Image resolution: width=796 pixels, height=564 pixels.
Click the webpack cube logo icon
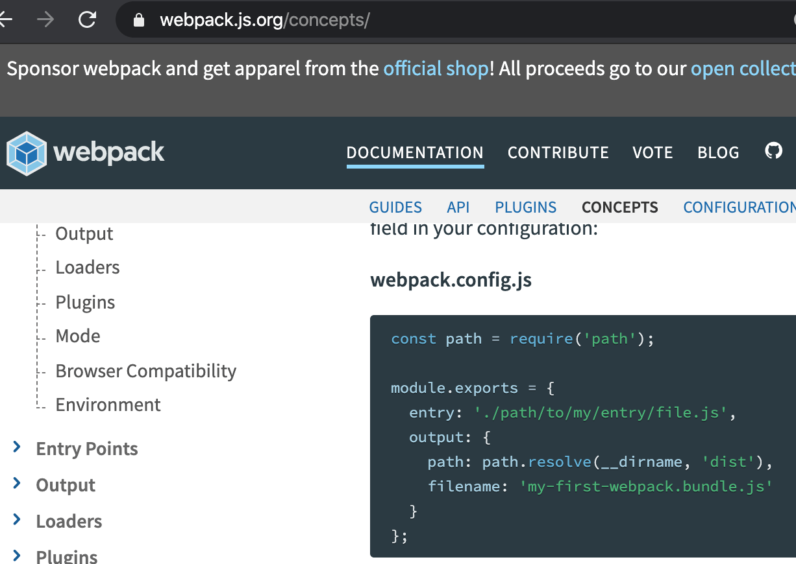coord(27,153)
